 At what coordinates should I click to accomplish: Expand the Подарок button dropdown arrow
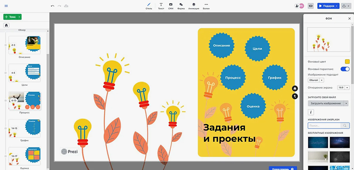(x=337, y=6)
